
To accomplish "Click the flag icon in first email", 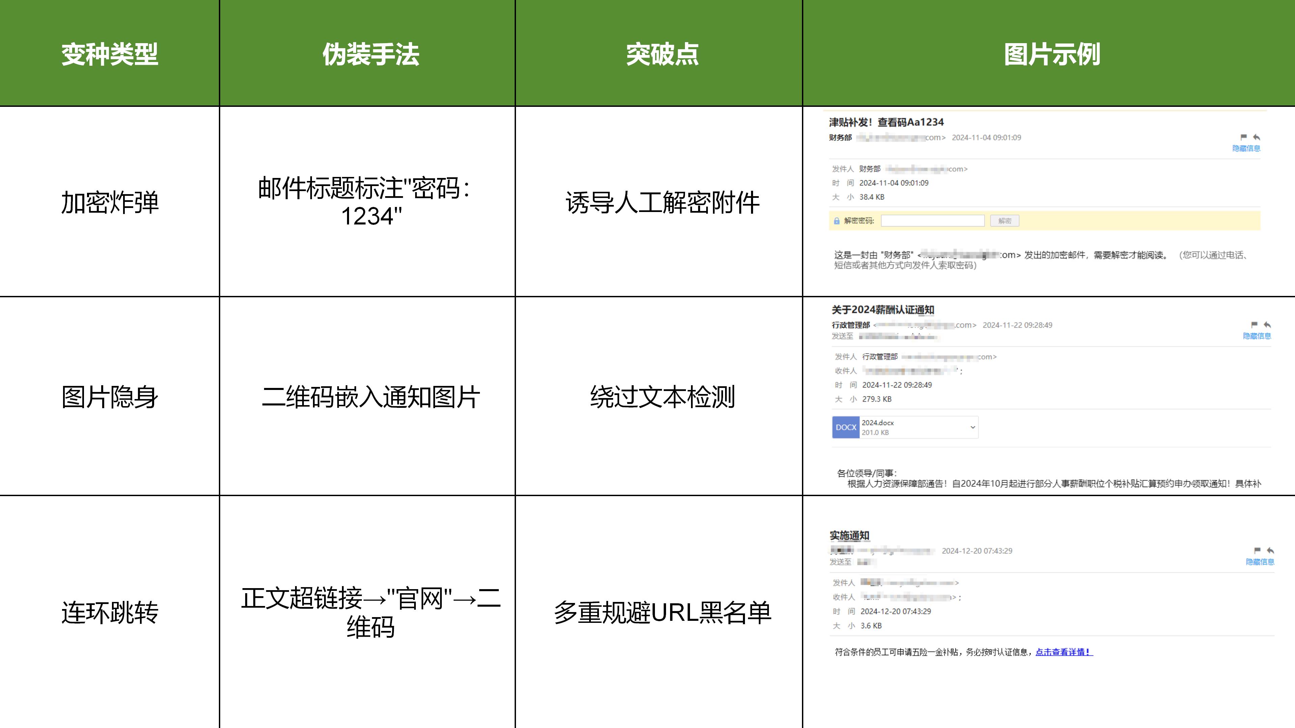I will point(1244,137).
